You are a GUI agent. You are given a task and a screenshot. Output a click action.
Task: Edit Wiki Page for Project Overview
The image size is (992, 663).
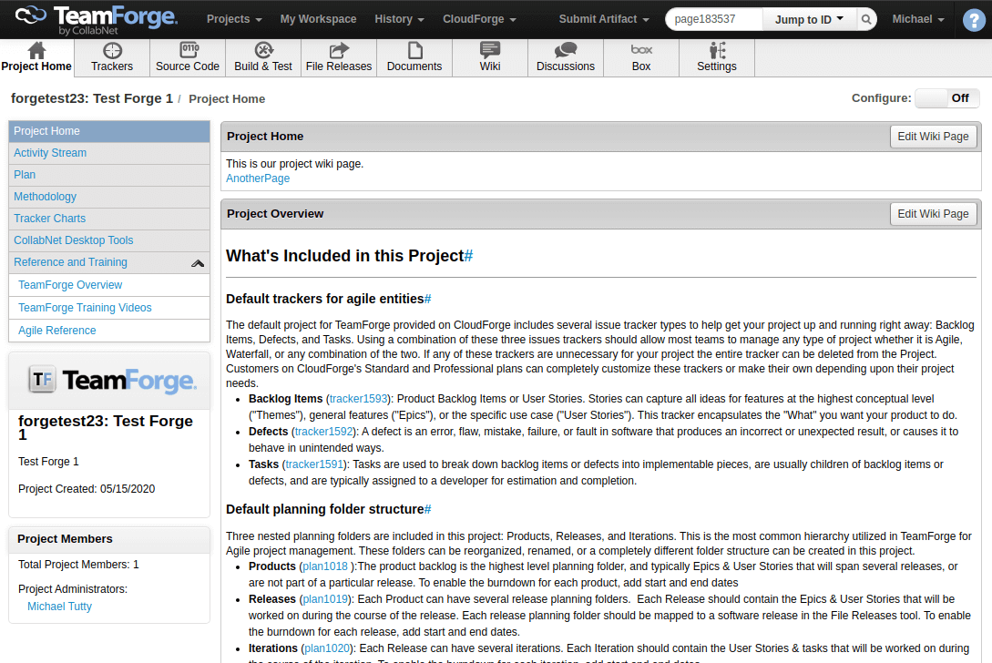point(933,214)
